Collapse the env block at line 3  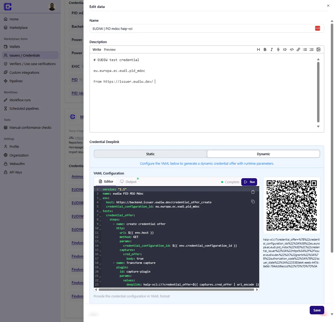click(x=100, y=199)
